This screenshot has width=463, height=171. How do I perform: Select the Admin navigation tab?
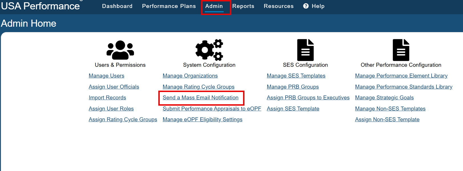click(214, 6)
